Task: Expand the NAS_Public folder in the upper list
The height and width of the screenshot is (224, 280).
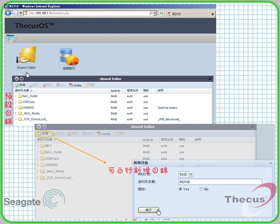Action: coord(16,96)
